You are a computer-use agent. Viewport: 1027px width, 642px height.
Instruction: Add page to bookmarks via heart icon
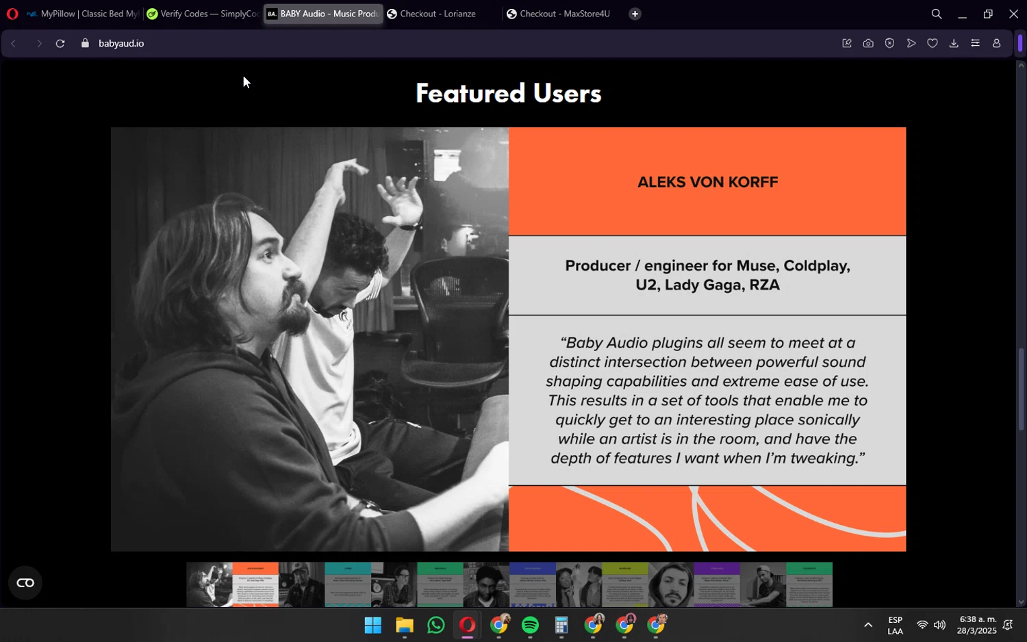pyautogui.click(x=933, y=43)
